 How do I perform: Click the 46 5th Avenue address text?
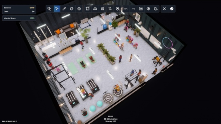(x=111, y=119)
